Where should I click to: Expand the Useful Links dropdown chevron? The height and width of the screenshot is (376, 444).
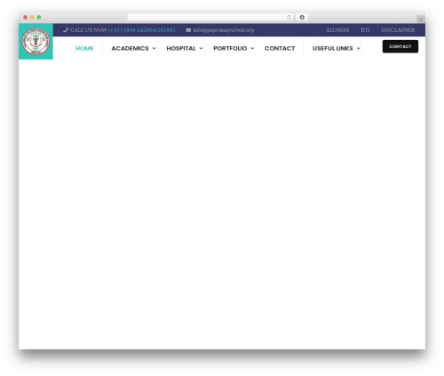358,48
